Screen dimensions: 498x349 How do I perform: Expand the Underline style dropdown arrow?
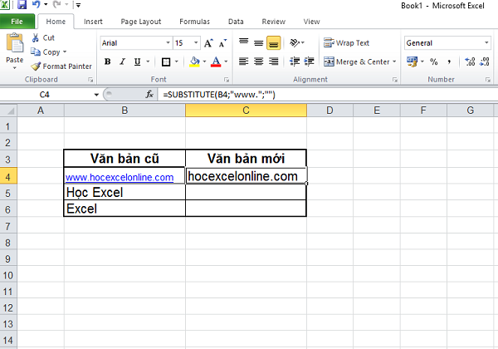point(148,61)
